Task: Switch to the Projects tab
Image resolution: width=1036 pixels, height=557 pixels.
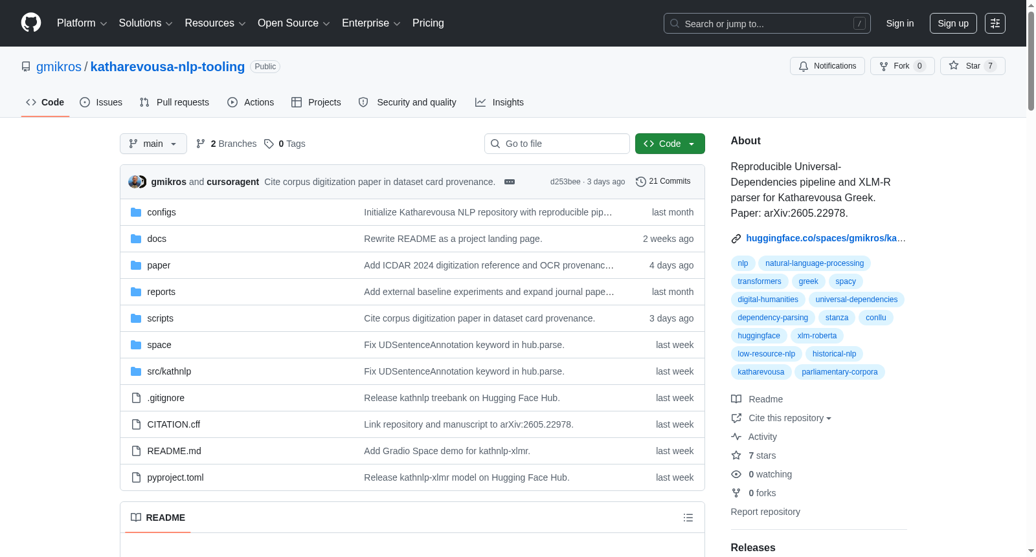Action: (x=316, y=102)
